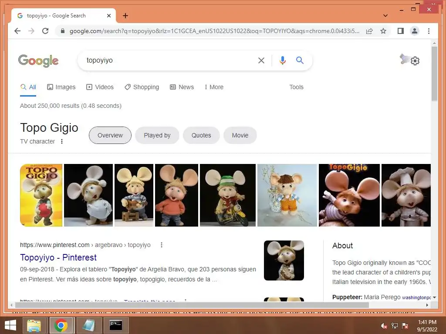Switch to the Images tab

[x=61, y=87]
